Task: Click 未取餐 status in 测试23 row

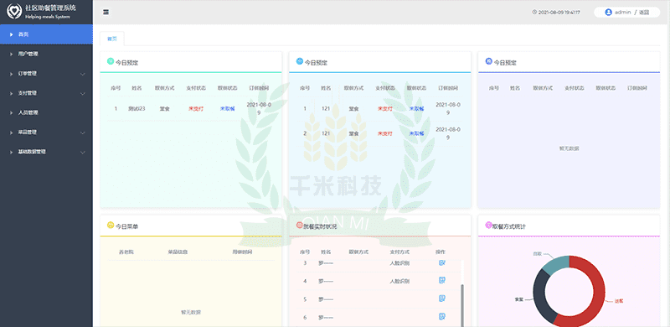Action: [x=228, y=109]
